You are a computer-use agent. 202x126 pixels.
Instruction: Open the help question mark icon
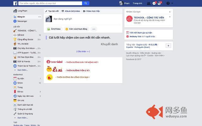168,3
